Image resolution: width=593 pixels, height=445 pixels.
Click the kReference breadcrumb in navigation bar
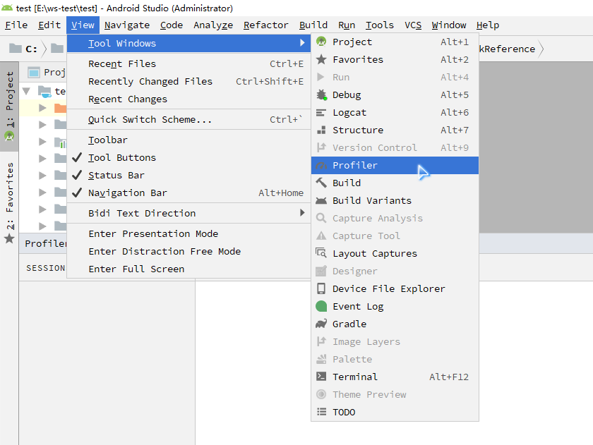pos(507,49)
